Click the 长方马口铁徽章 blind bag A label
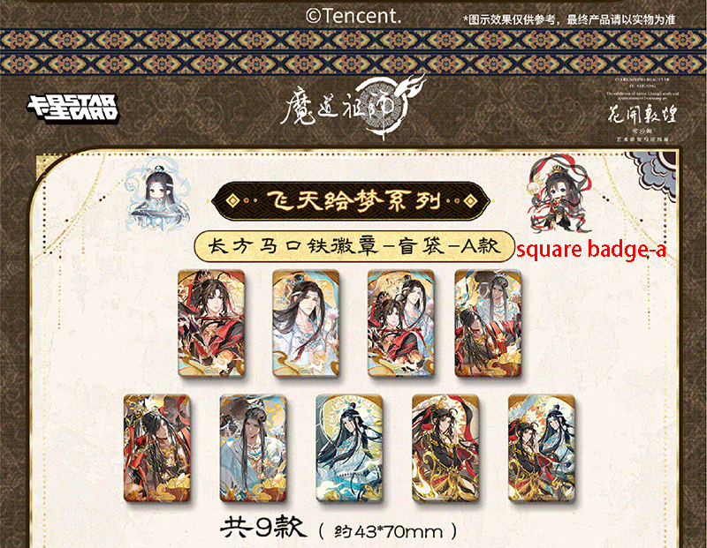The width and height of the screenshot is (707, 548). [x=354, y=246]
